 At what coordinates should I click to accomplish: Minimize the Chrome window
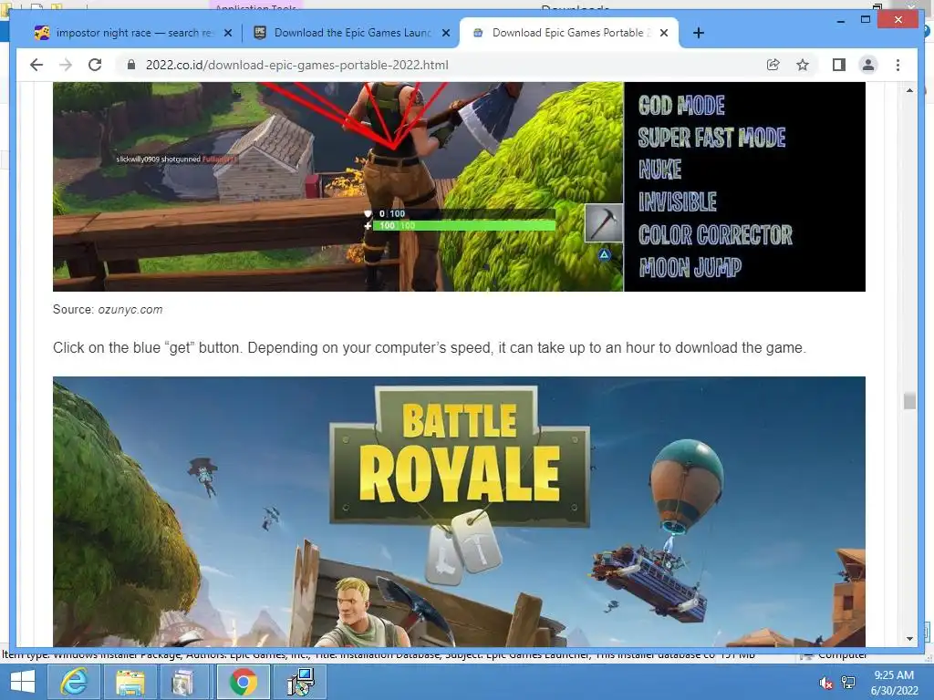[840, 20]
